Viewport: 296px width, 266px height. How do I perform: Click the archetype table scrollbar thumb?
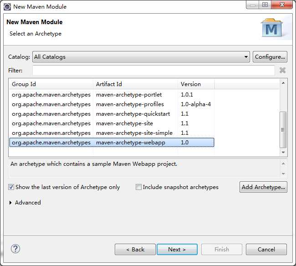(283, 130)
